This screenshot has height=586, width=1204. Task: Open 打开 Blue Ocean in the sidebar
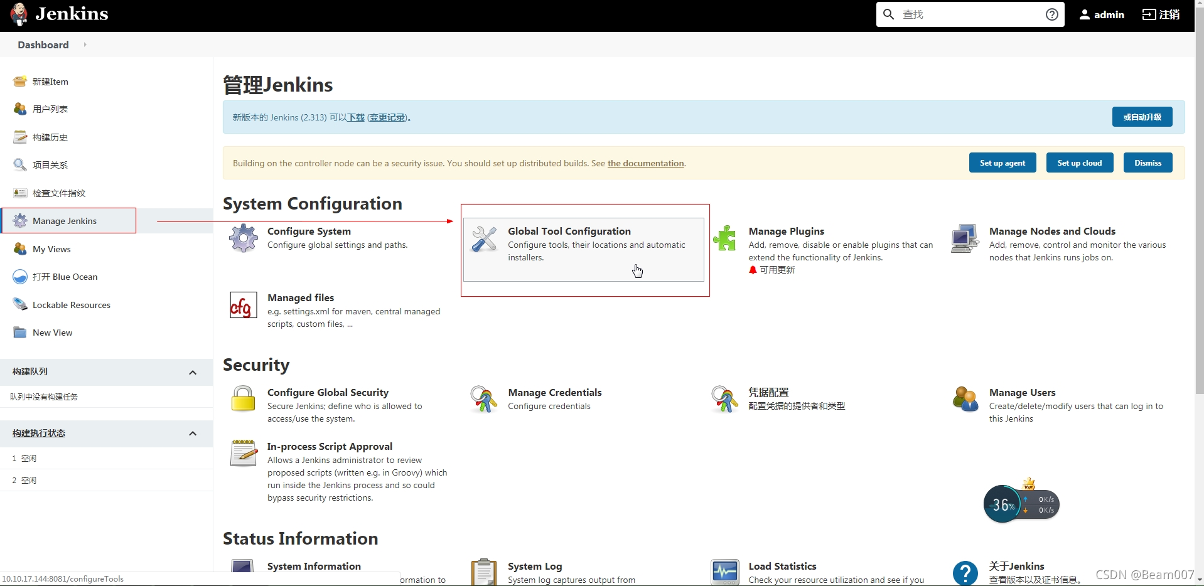(65, 277)
